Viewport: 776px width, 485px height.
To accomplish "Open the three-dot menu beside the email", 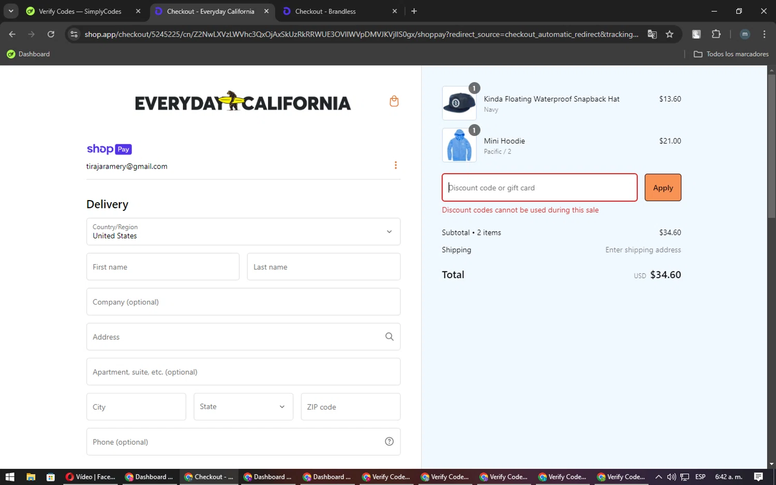I will [396, 165].
